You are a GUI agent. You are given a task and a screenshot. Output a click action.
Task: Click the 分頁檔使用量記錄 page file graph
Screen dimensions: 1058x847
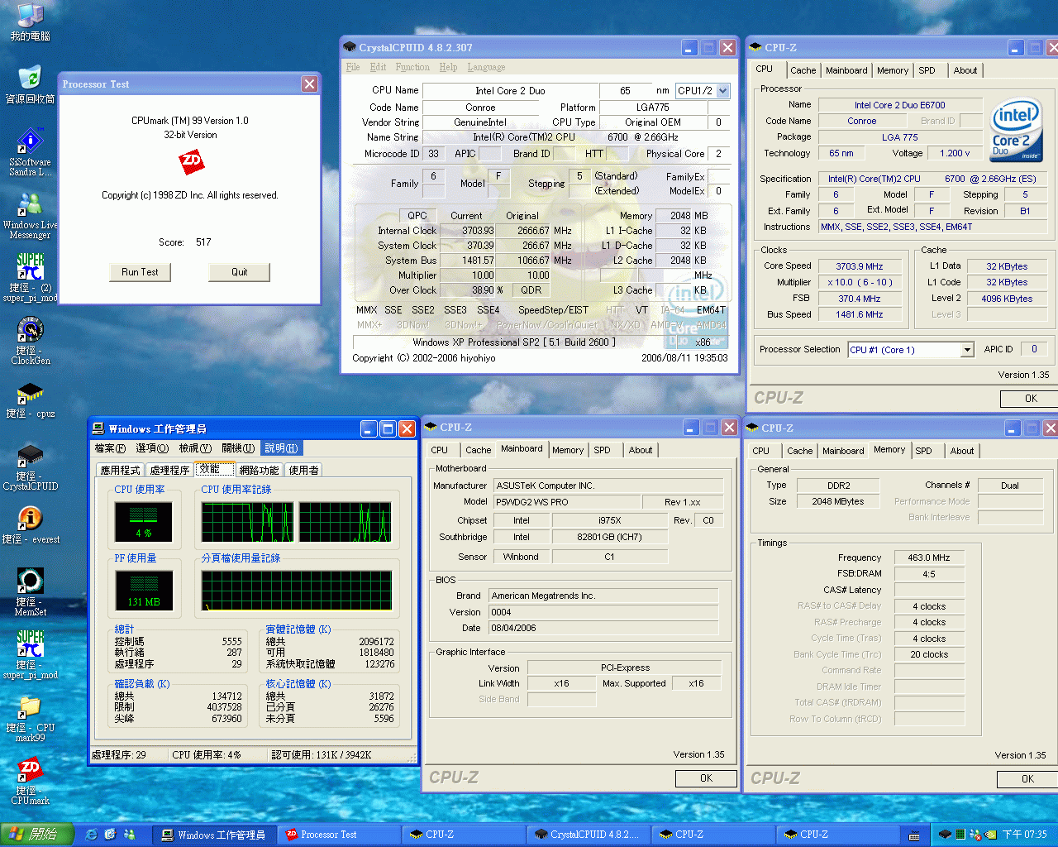(297, 591)
